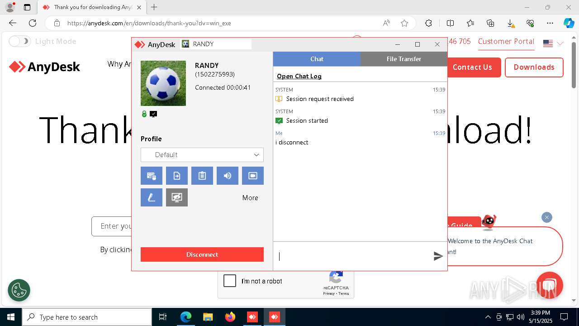Click the RANDY ID number 1502275993
The width and height of the screenshot is (579, 326).
coord(215,74)
